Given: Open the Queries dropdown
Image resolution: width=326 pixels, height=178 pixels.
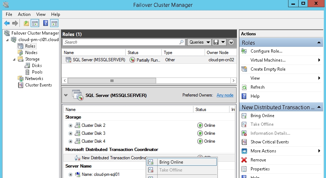Looking at the screenshot, I should click(199, 42).
